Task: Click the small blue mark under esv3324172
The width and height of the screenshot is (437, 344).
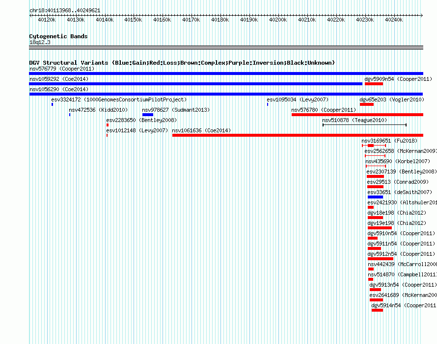Action: (52, 104)
